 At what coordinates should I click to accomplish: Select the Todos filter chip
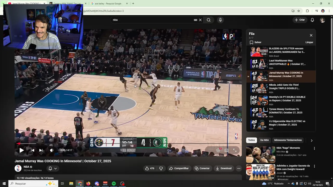pyautogui.click(x=252, y=140)
